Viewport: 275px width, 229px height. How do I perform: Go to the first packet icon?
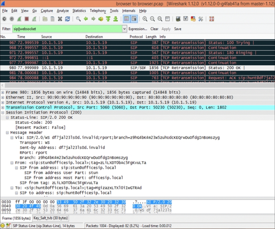coord(108,19)
